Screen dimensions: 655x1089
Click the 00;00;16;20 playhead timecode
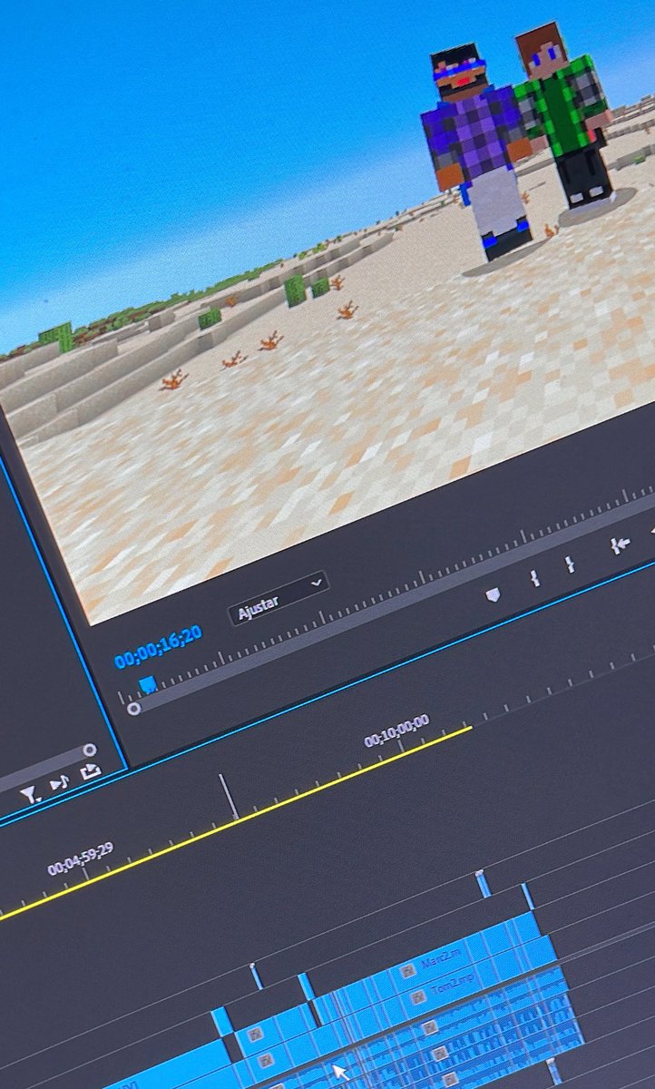(158, 648)
